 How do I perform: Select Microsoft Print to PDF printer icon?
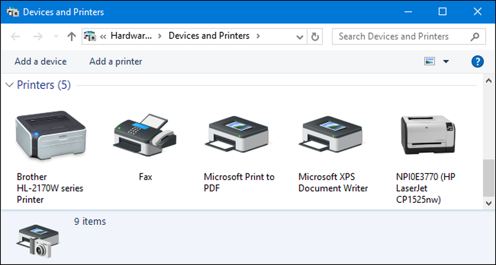(x=237, y=134)
